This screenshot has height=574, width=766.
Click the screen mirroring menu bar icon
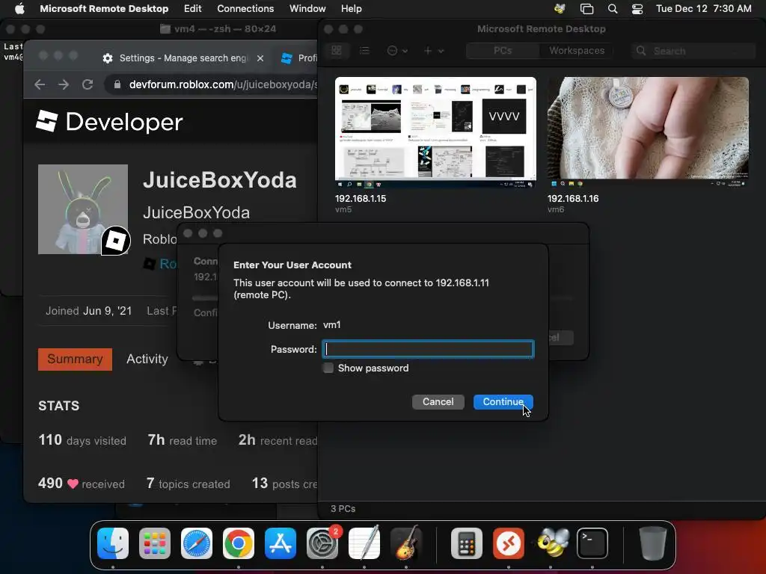pos(586,9)
